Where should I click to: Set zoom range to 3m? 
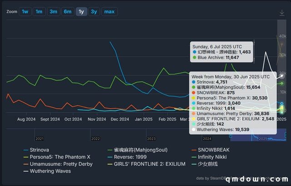54,12
